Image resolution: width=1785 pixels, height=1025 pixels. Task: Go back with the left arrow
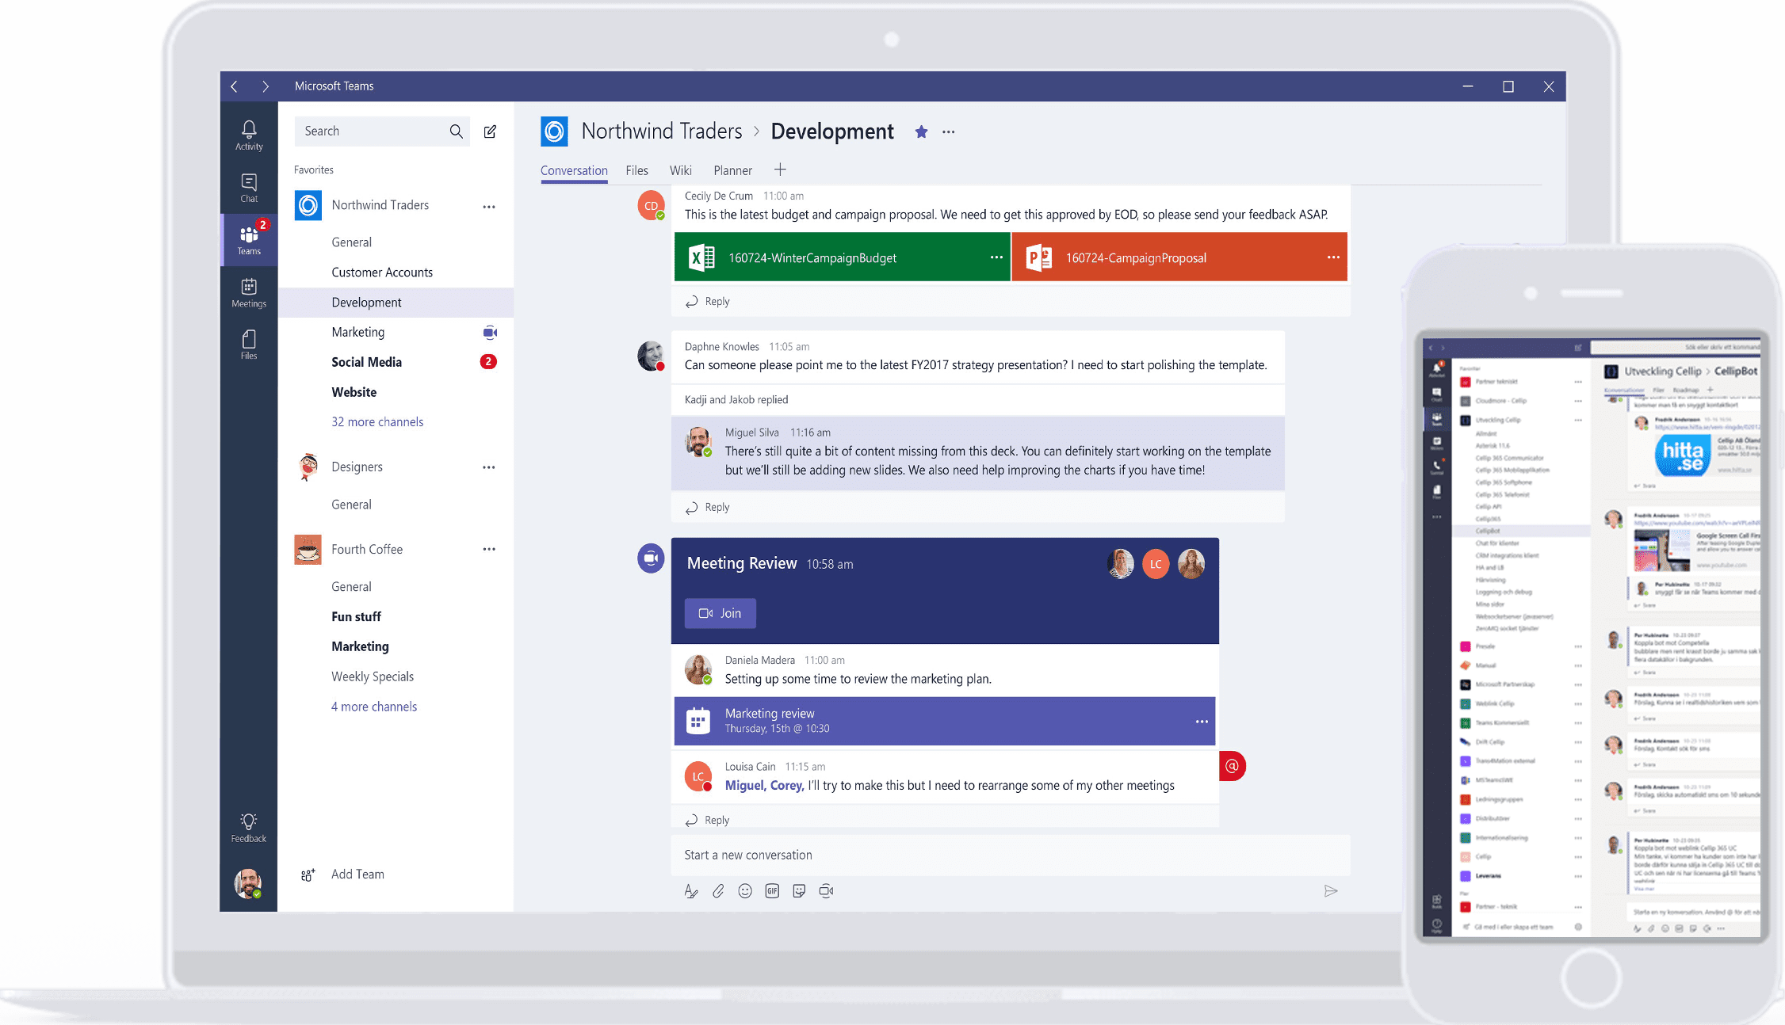[x=234, y=86]
